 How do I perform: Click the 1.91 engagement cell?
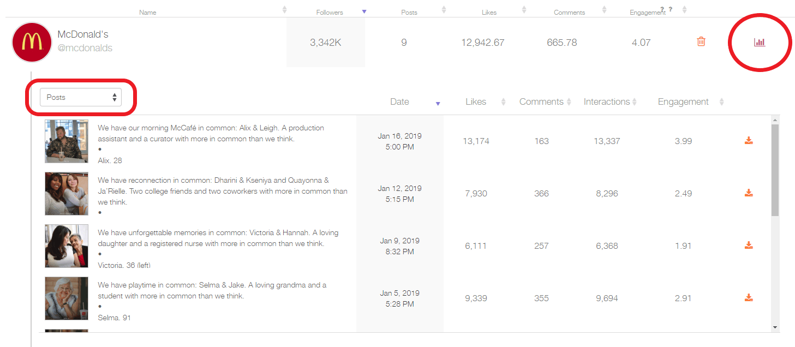tap(683, 246)
